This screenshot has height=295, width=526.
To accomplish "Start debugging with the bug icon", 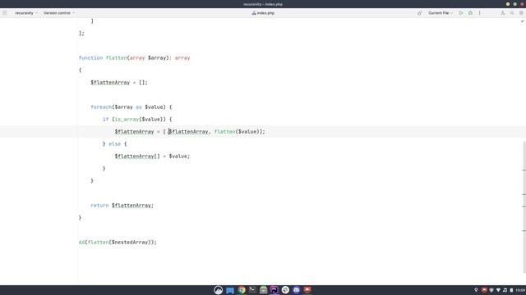I will point(470,13).
